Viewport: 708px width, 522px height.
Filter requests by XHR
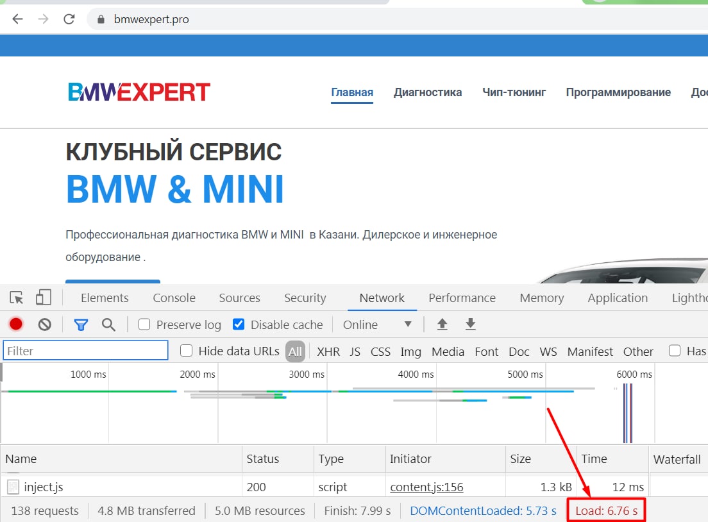tap(328, 352)
